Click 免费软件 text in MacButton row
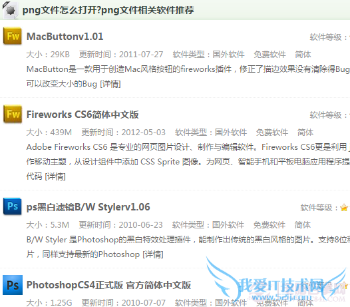Image resolution: width=350 pixels, height=307 pixels. click(269, 55)
